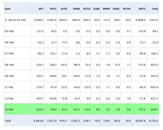Image resolution: width=163 pixels, height=130 pixels.
Task: Select the Total value 339.7
Action: pos(154,109)
